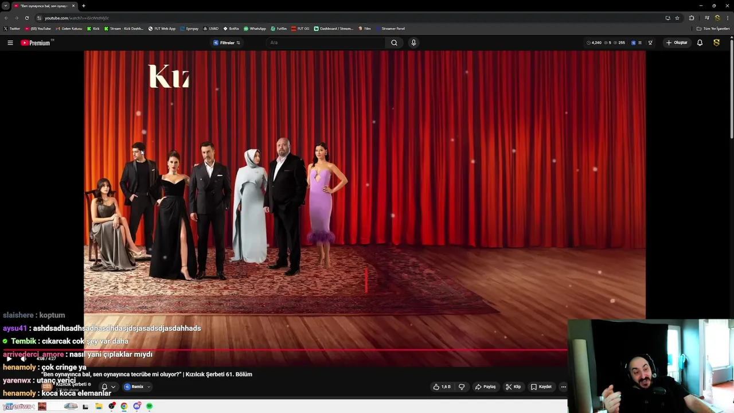Screen dimensions: 734x413
Task: Bookmark page with the star icon
Action: (677, 18)
